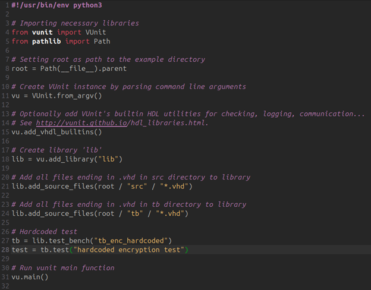
Task: Click the "# Importing necessary libraries" comment
Action: [75, 23]
